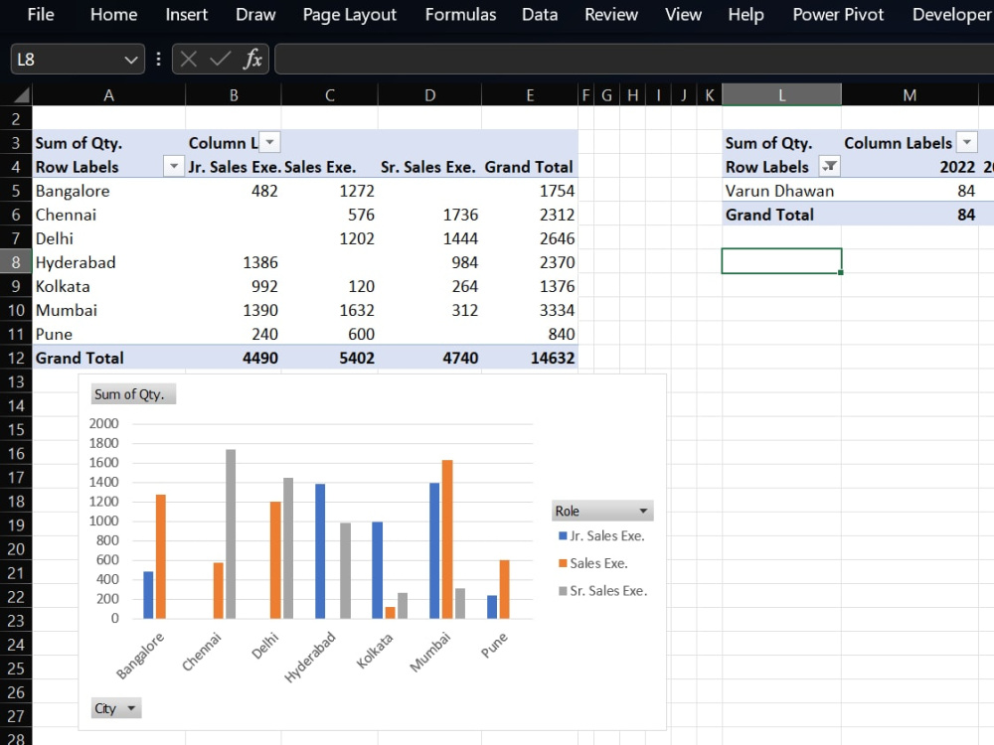994x745 pixels.
Task: Click the Enter checkmark icon in formula bar
Action: tap(220, 59)
